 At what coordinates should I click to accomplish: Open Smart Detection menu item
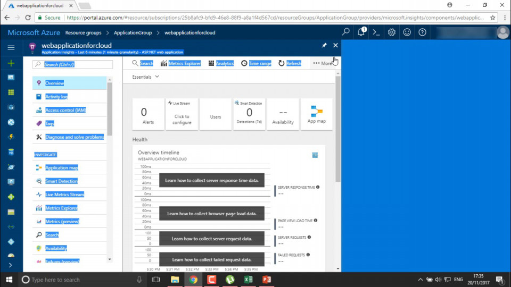click(69, 181)
